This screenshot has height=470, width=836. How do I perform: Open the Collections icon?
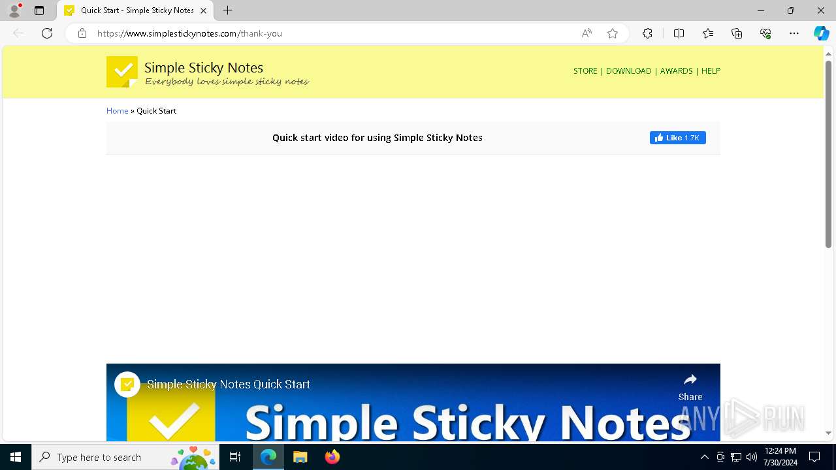[737, 33]
